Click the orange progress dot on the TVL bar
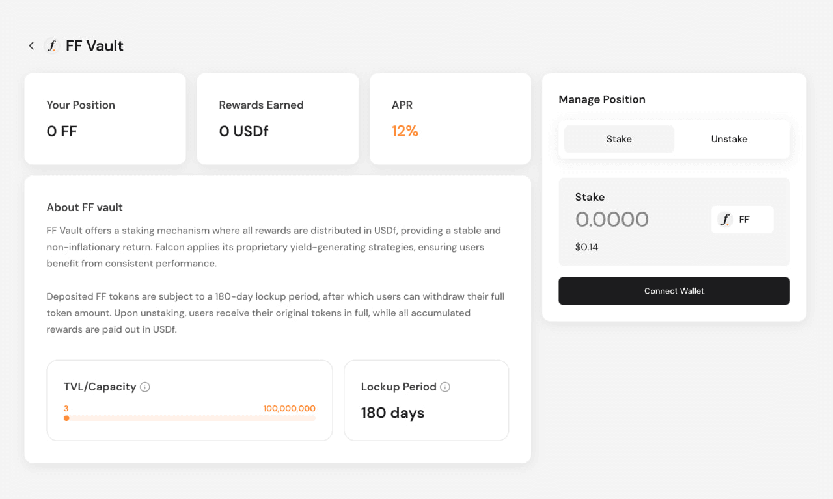The image size is (833, 499). (66, 418)
